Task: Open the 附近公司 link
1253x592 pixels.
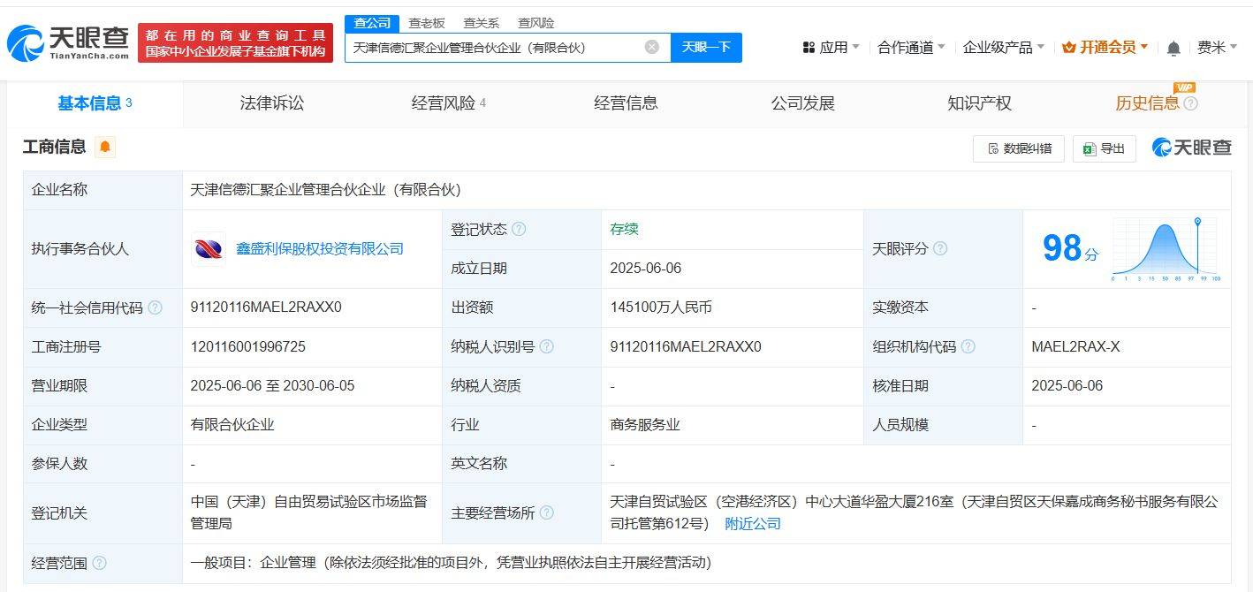Action: pyautogui.click(x=753, y=523)
